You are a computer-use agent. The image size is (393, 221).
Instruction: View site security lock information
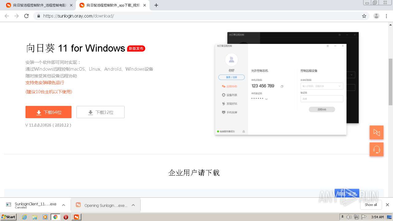[39, 16]
